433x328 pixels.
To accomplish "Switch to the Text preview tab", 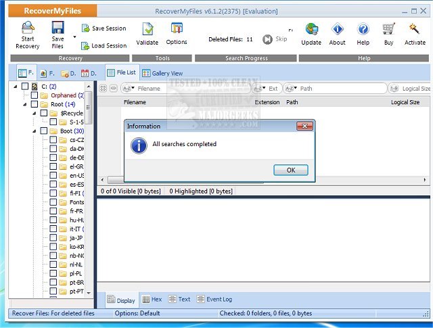I will pyautogui.click(x=179, y=300).
